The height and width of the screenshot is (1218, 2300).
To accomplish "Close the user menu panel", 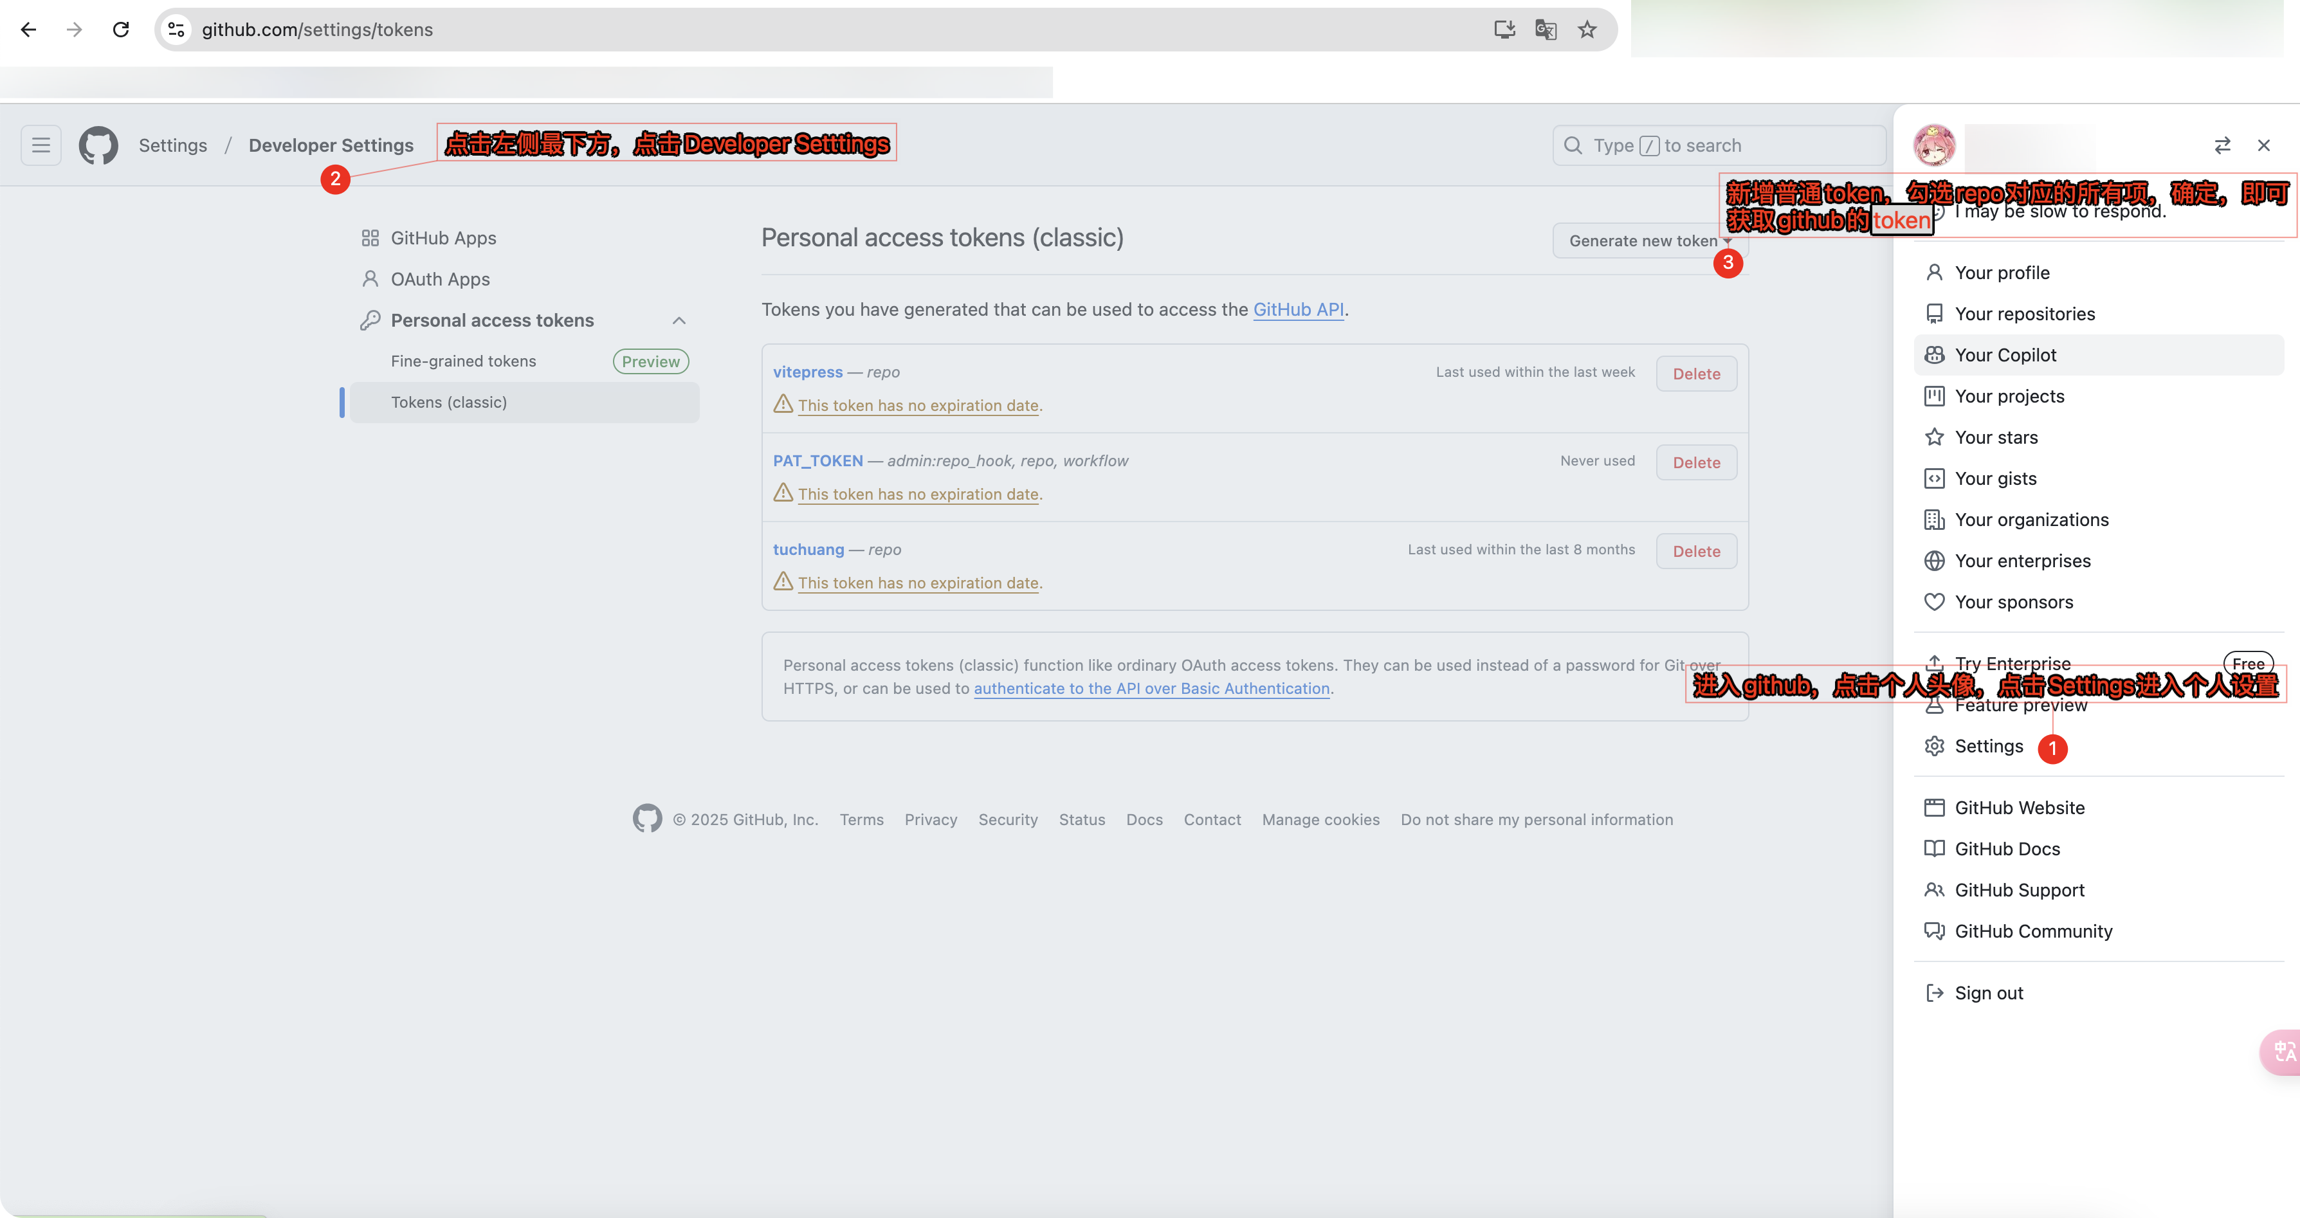I will [2263, 145].
